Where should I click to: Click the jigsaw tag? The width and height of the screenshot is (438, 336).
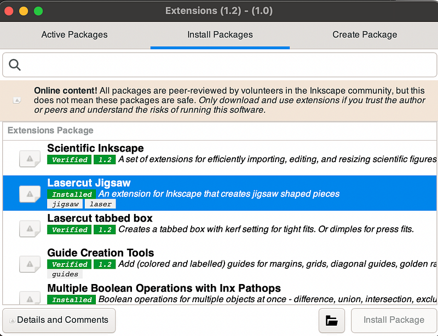(x=65, y=204)
